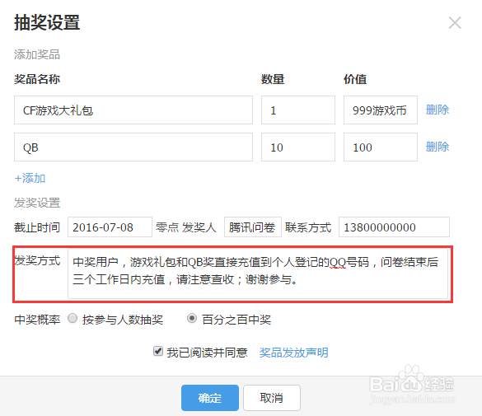This screenshot has height=416, width=482.
Task: Click the 发奖方式 description text area
Action: point(258,273)
